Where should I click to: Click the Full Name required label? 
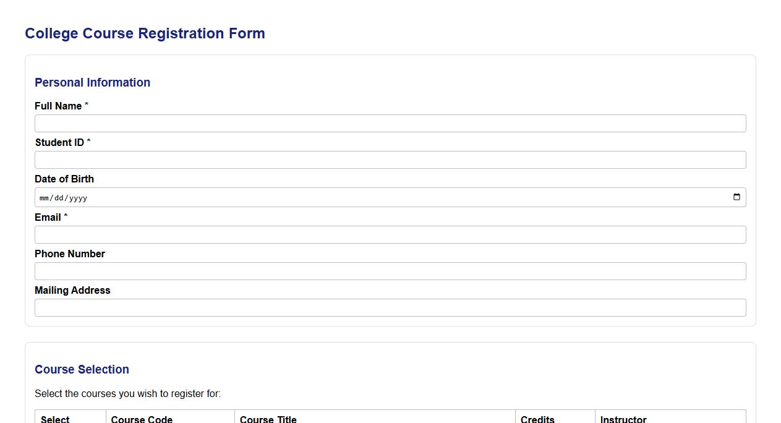tap(61, 106)
